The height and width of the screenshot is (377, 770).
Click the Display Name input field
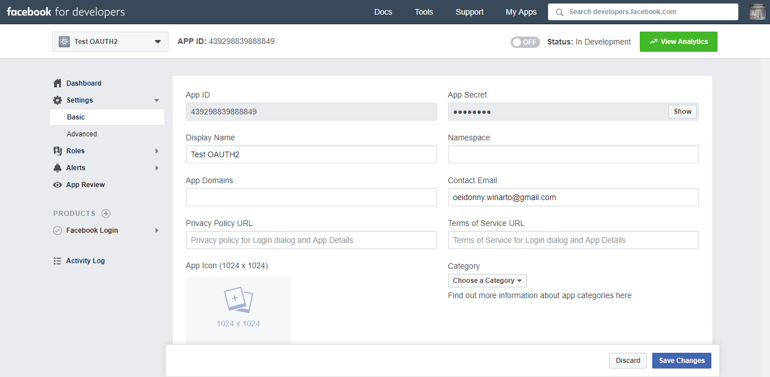[x=311, y=154]
